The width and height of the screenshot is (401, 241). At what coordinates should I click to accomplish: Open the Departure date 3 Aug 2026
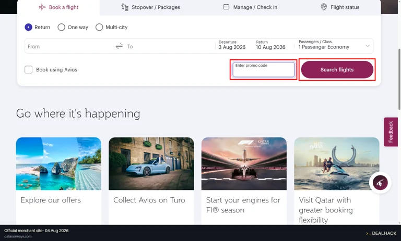232,45
